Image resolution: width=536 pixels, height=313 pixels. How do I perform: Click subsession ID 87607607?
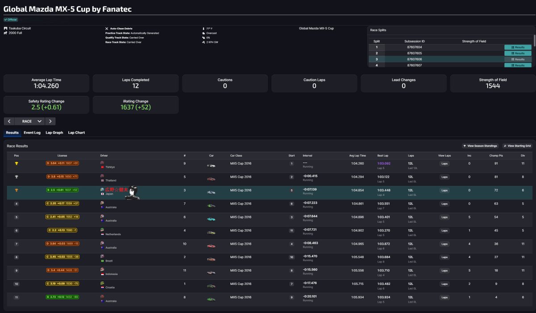(x=415, y=65)
